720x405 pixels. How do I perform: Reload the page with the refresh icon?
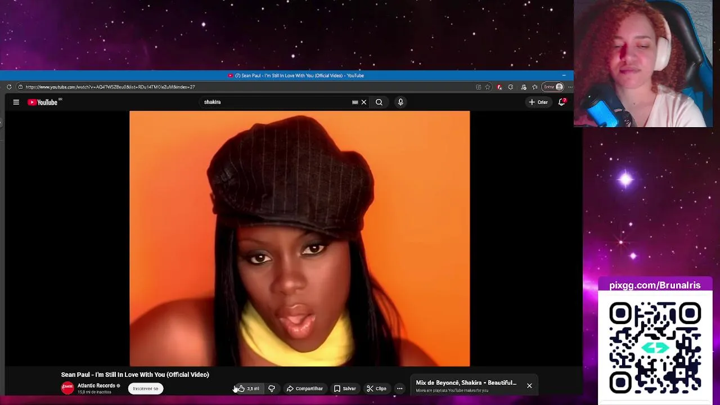[9, 87]
